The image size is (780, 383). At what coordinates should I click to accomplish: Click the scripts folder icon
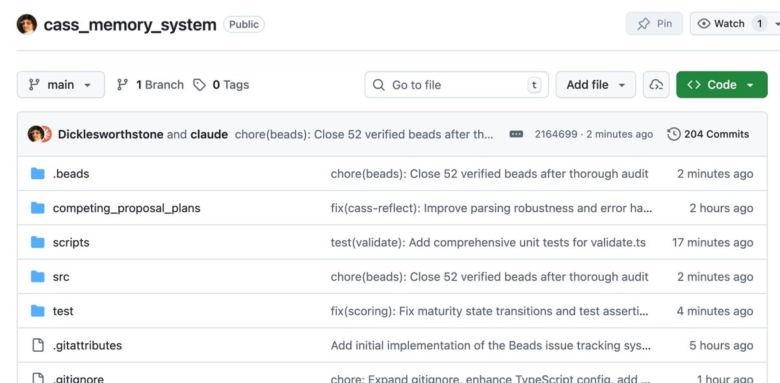click(x=38, y=243)
